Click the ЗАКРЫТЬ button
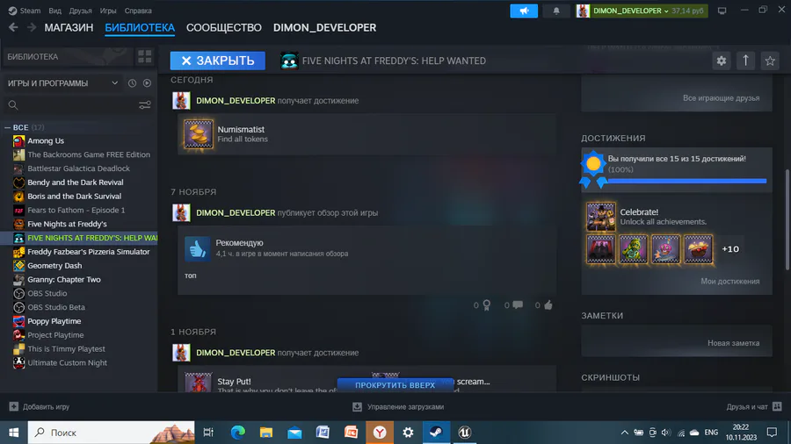Image resolution: width=791 pixels, height=444 pixels. point(217,61)
